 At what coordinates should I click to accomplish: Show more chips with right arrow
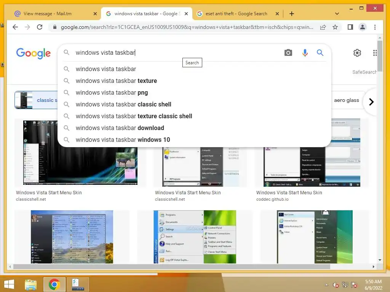point(371,102)
